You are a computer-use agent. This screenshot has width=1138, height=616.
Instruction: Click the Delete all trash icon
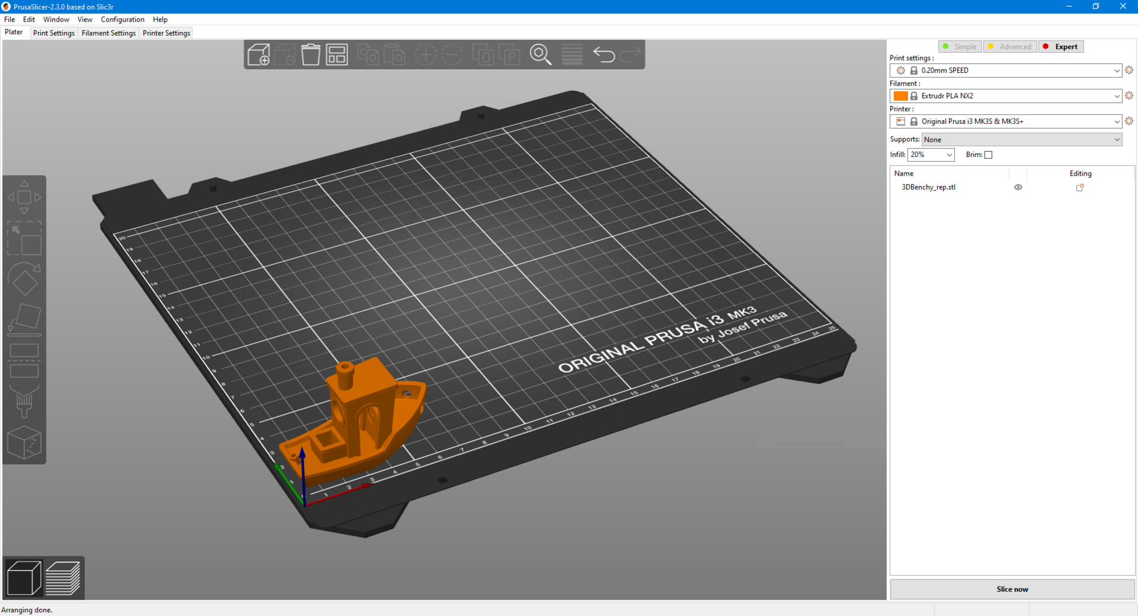click(311, 55)
